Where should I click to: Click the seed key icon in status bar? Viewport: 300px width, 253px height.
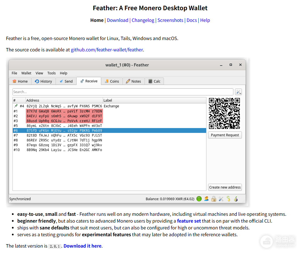coord(229,199)
